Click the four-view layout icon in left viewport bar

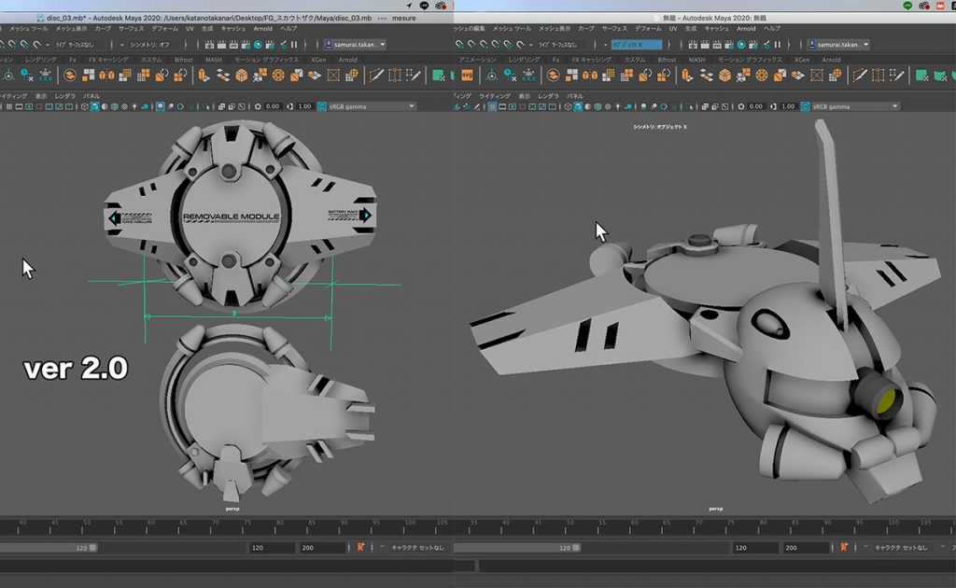point(49,105)
